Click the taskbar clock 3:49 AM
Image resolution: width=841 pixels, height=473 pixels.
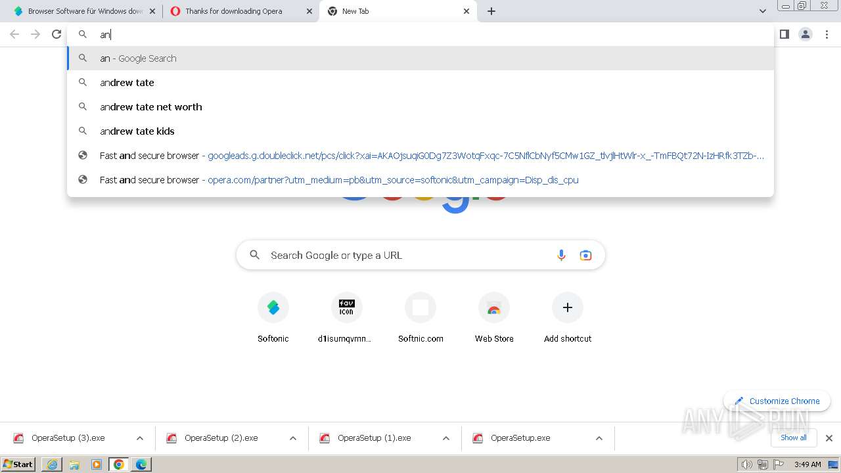click(x=807, y=464)
